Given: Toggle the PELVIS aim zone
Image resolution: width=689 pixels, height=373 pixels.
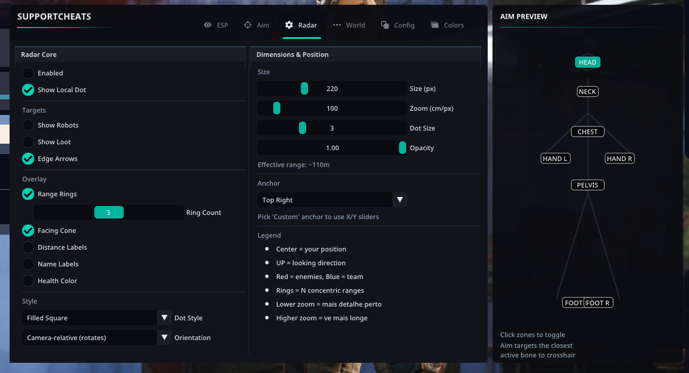Looking at the screenshot, I should click(588, 185).
